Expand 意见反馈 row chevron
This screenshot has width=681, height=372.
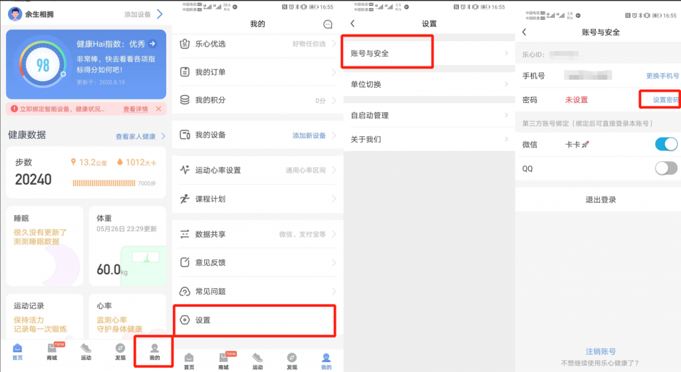[334, 262]
